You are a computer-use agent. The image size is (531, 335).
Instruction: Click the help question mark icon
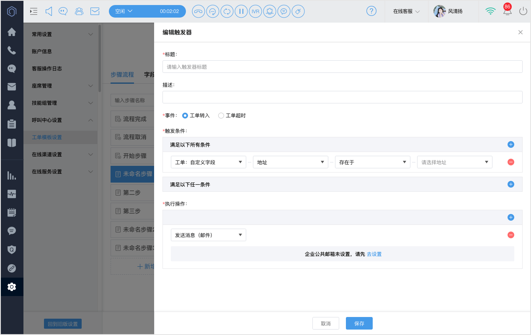(x=371, y=11)
